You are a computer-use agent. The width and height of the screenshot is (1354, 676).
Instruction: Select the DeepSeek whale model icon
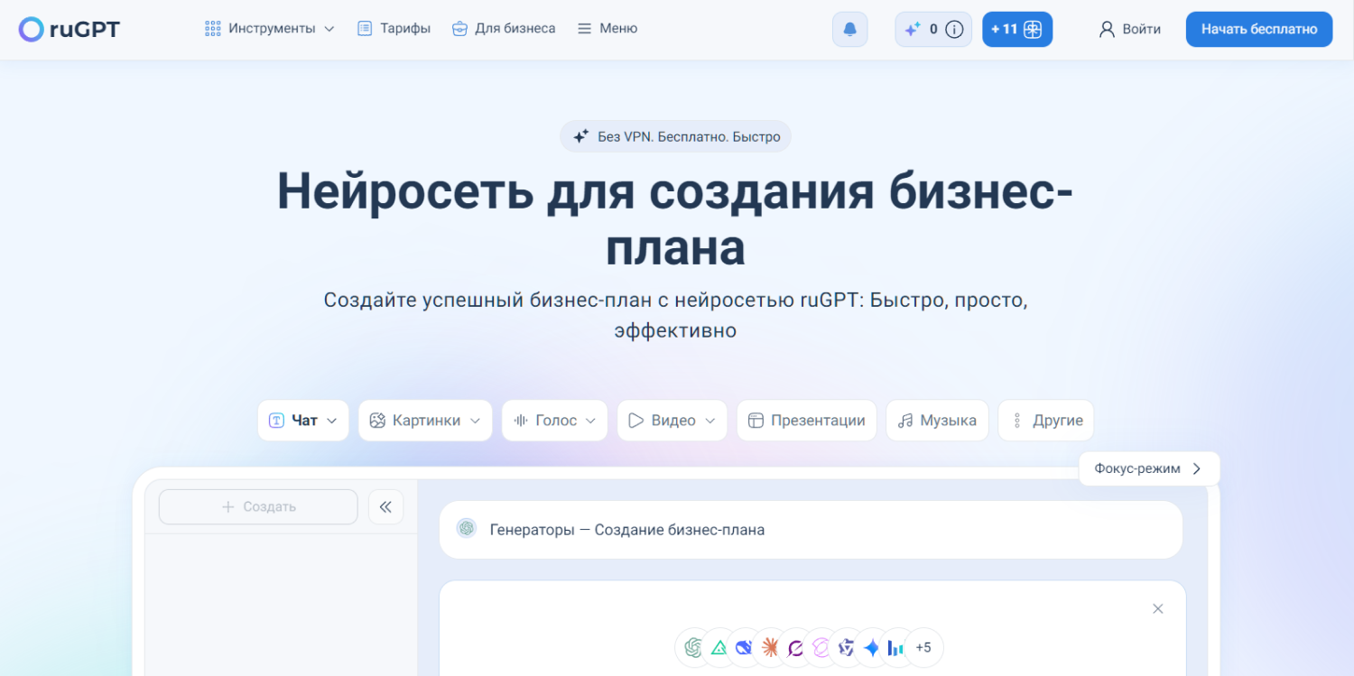(x=745, y=647)
